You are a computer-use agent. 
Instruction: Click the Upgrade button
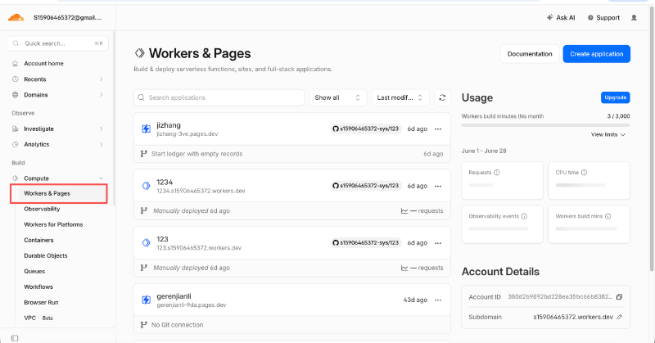(616, 97)
